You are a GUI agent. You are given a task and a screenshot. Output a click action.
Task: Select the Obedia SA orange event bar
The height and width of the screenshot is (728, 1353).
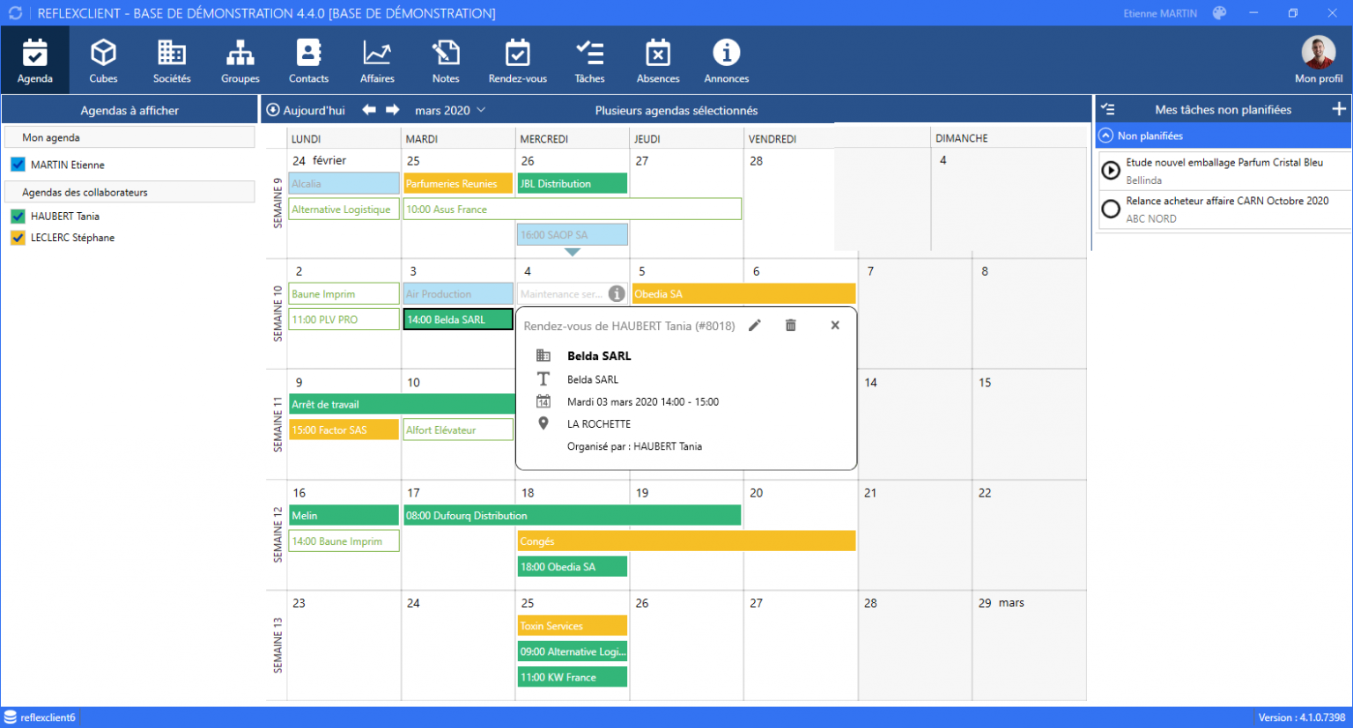743,294
